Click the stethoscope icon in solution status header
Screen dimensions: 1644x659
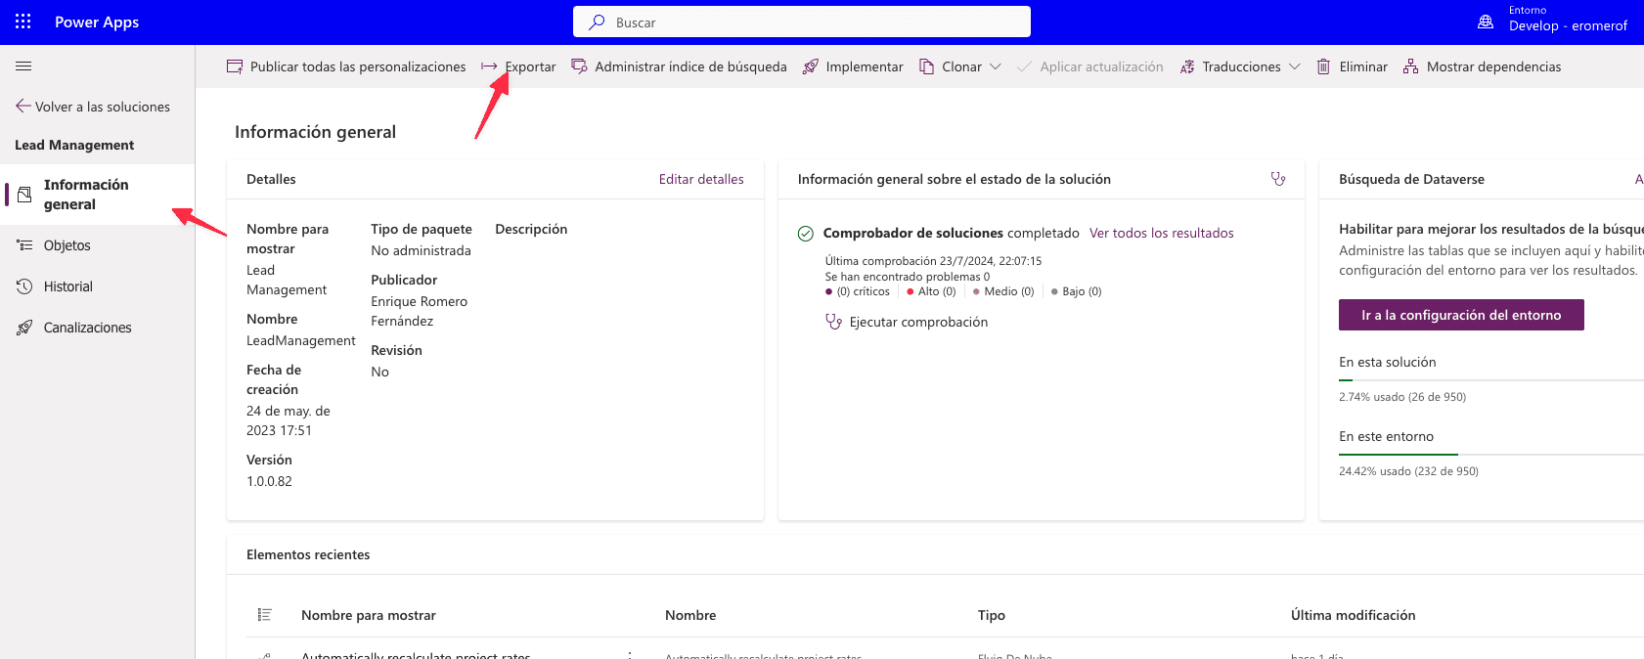(1278, 179)
